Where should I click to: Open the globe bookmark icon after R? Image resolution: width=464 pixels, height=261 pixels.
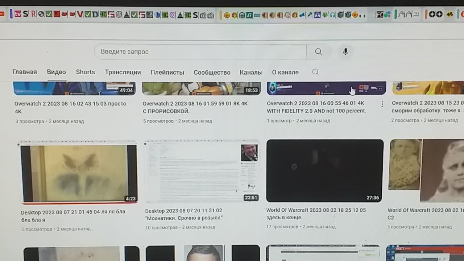click(x=41, y=14)
